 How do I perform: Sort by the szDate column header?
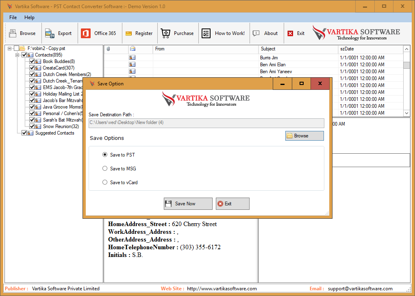click(371, 49)
